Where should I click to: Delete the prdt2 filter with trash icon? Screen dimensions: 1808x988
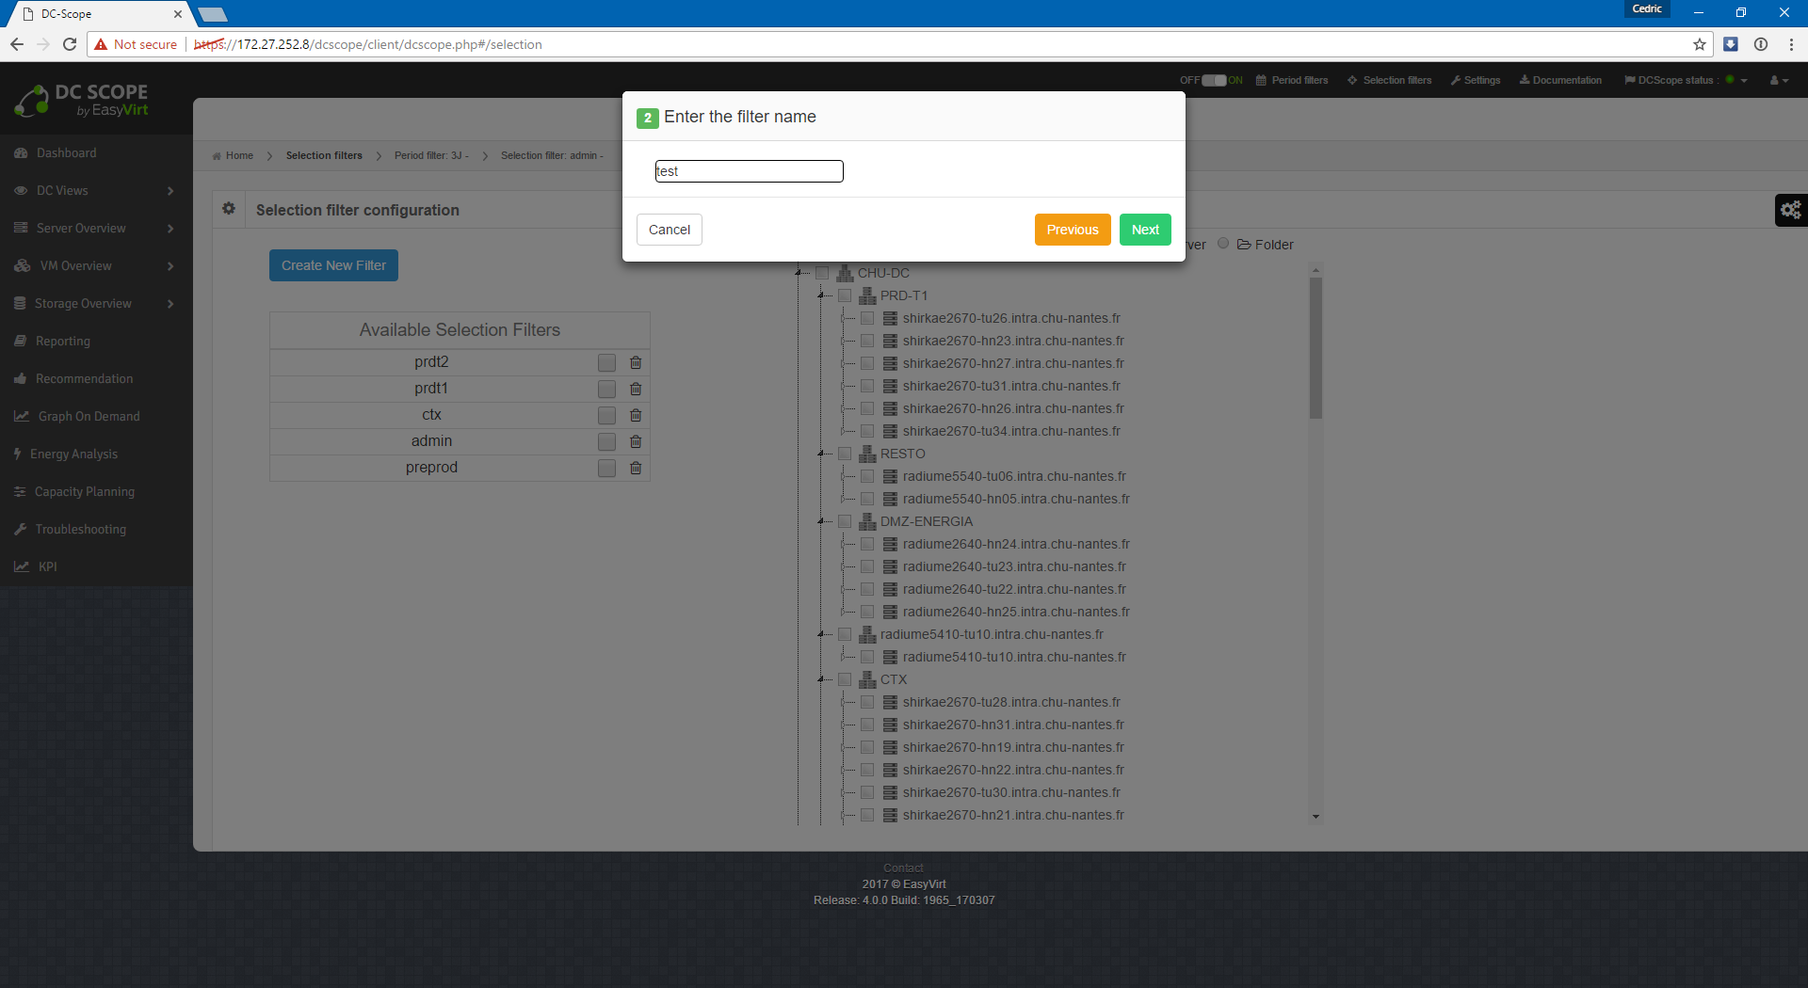[636, 362]
